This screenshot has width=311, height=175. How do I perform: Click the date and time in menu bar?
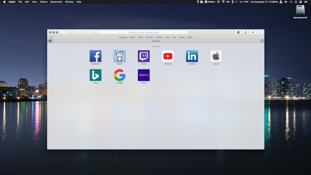point(264,2)
